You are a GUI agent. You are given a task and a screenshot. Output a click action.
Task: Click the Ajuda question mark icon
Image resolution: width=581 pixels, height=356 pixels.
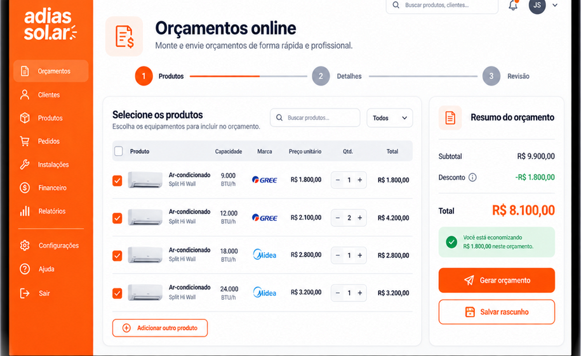pos(25,269)
